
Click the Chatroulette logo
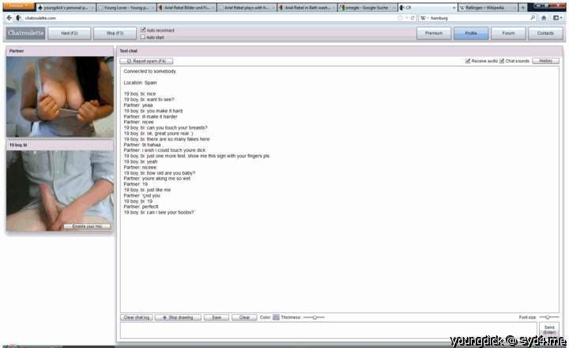coord(26,34)
